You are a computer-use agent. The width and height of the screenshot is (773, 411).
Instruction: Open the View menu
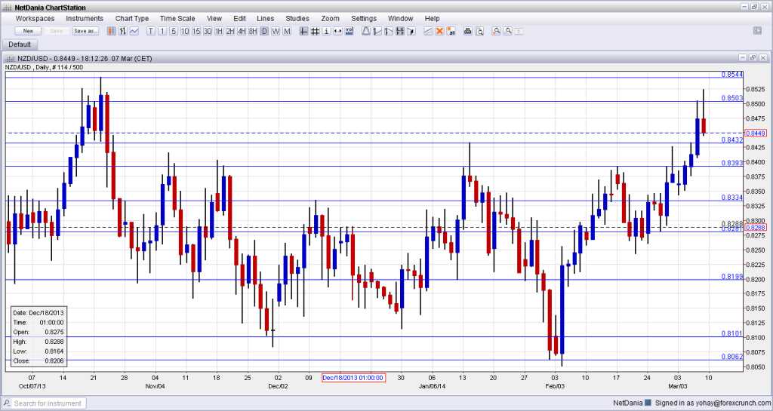[x=214, y=18]
